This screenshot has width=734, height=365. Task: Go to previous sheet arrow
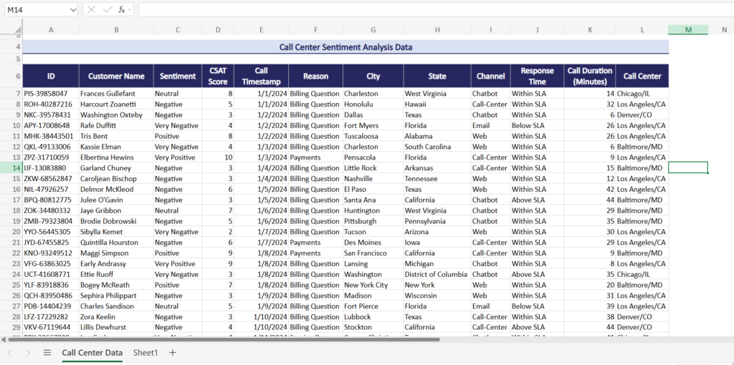click(x=9, y=352)
